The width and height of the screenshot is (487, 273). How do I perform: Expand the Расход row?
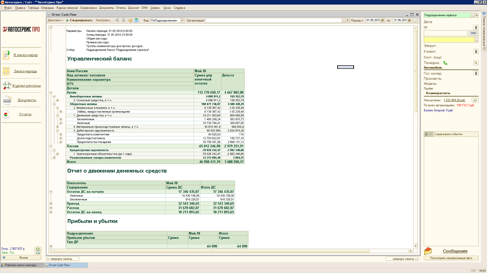51,208
